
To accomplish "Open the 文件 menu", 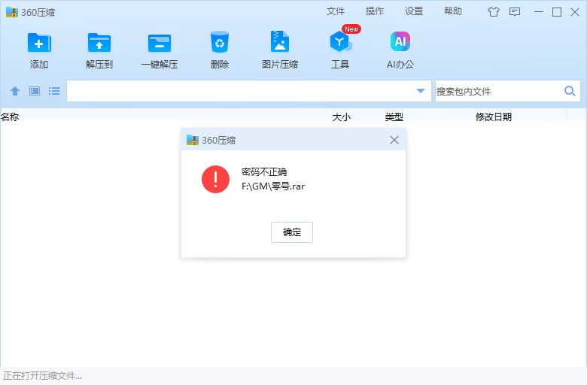I will 336,11.
